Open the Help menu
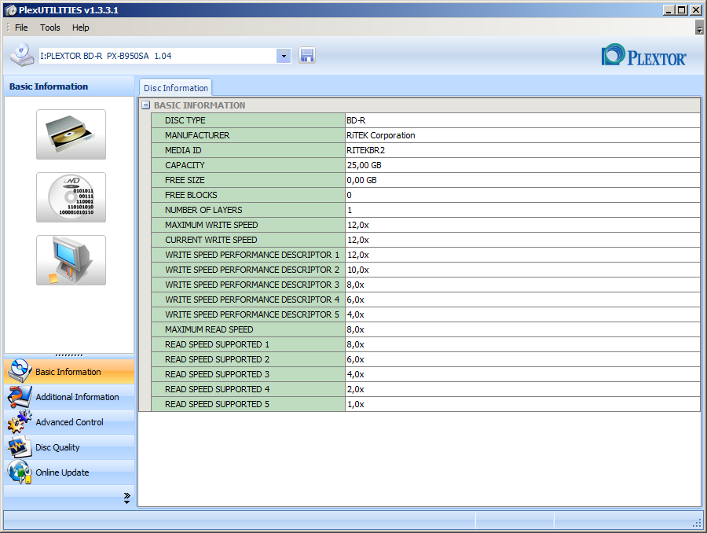 pos(81,28)
